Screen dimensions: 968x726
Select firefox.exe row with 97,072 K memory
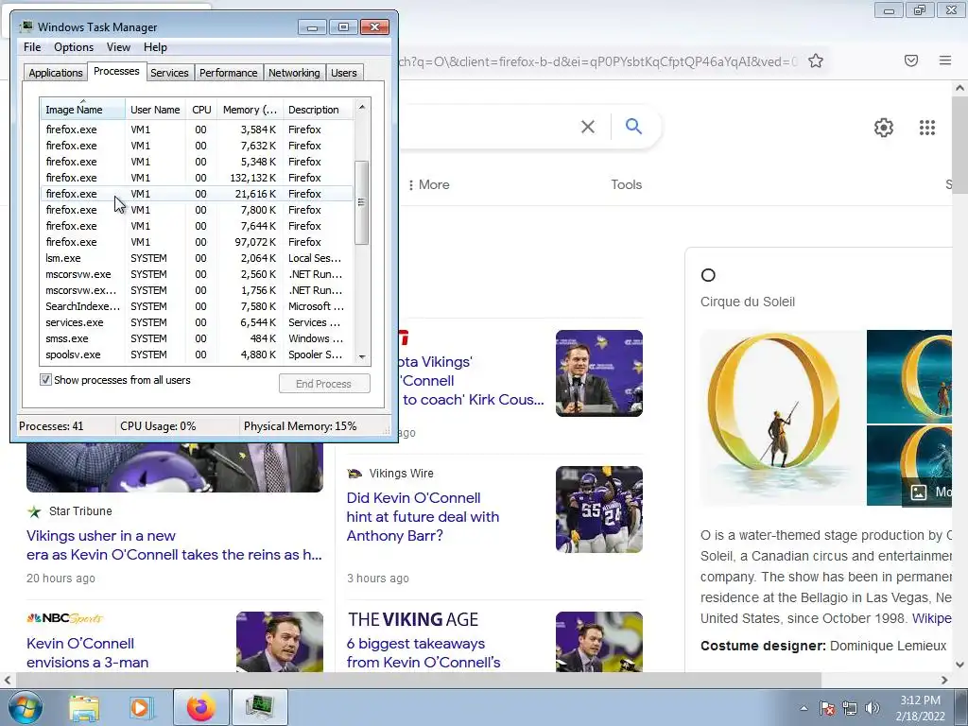197,242
